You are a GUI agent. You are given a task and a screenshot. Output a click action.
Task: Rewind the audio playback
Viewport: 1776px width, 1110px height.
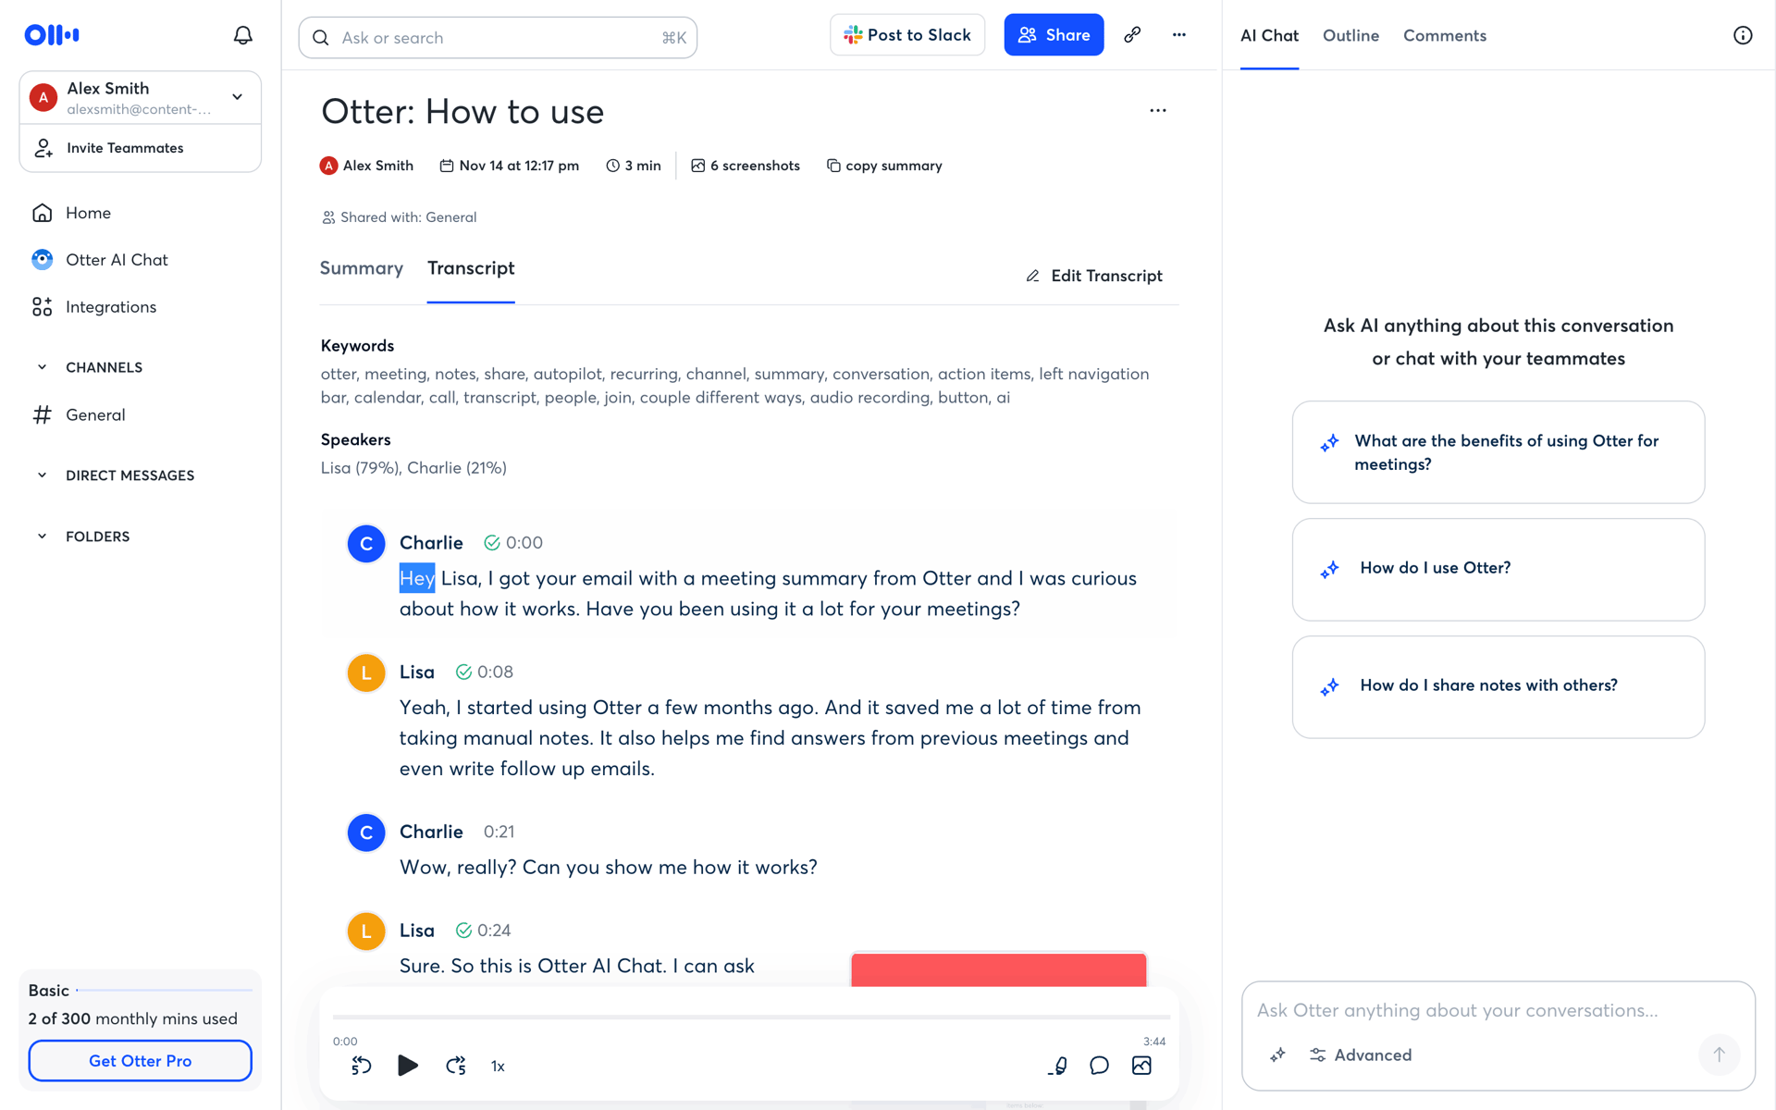click(x=362, y=1066)
